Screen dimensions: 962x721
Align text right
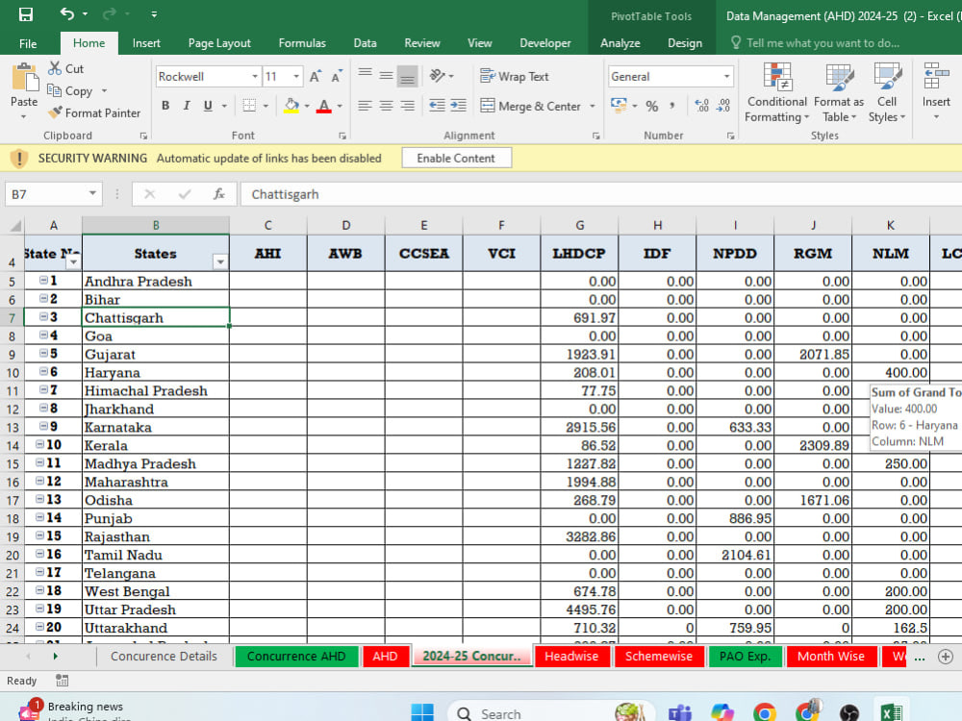(407, 106)
